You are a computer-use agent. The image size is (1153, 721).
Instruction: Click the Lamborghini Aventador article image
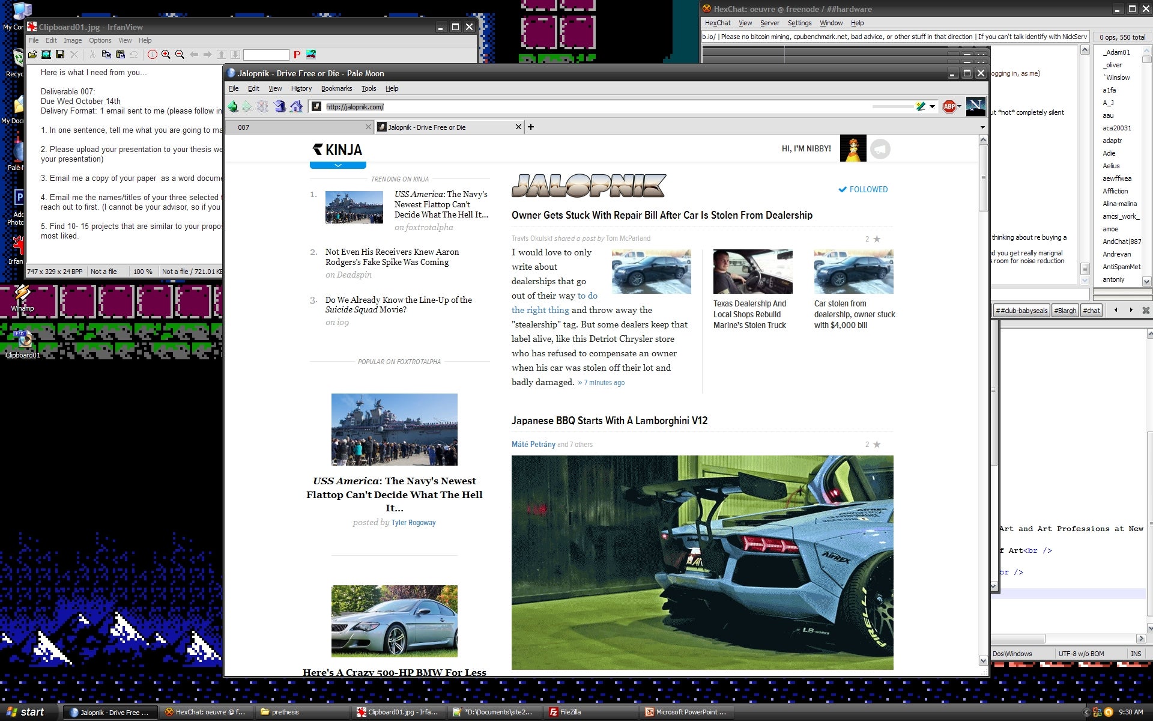pos(703,562)
